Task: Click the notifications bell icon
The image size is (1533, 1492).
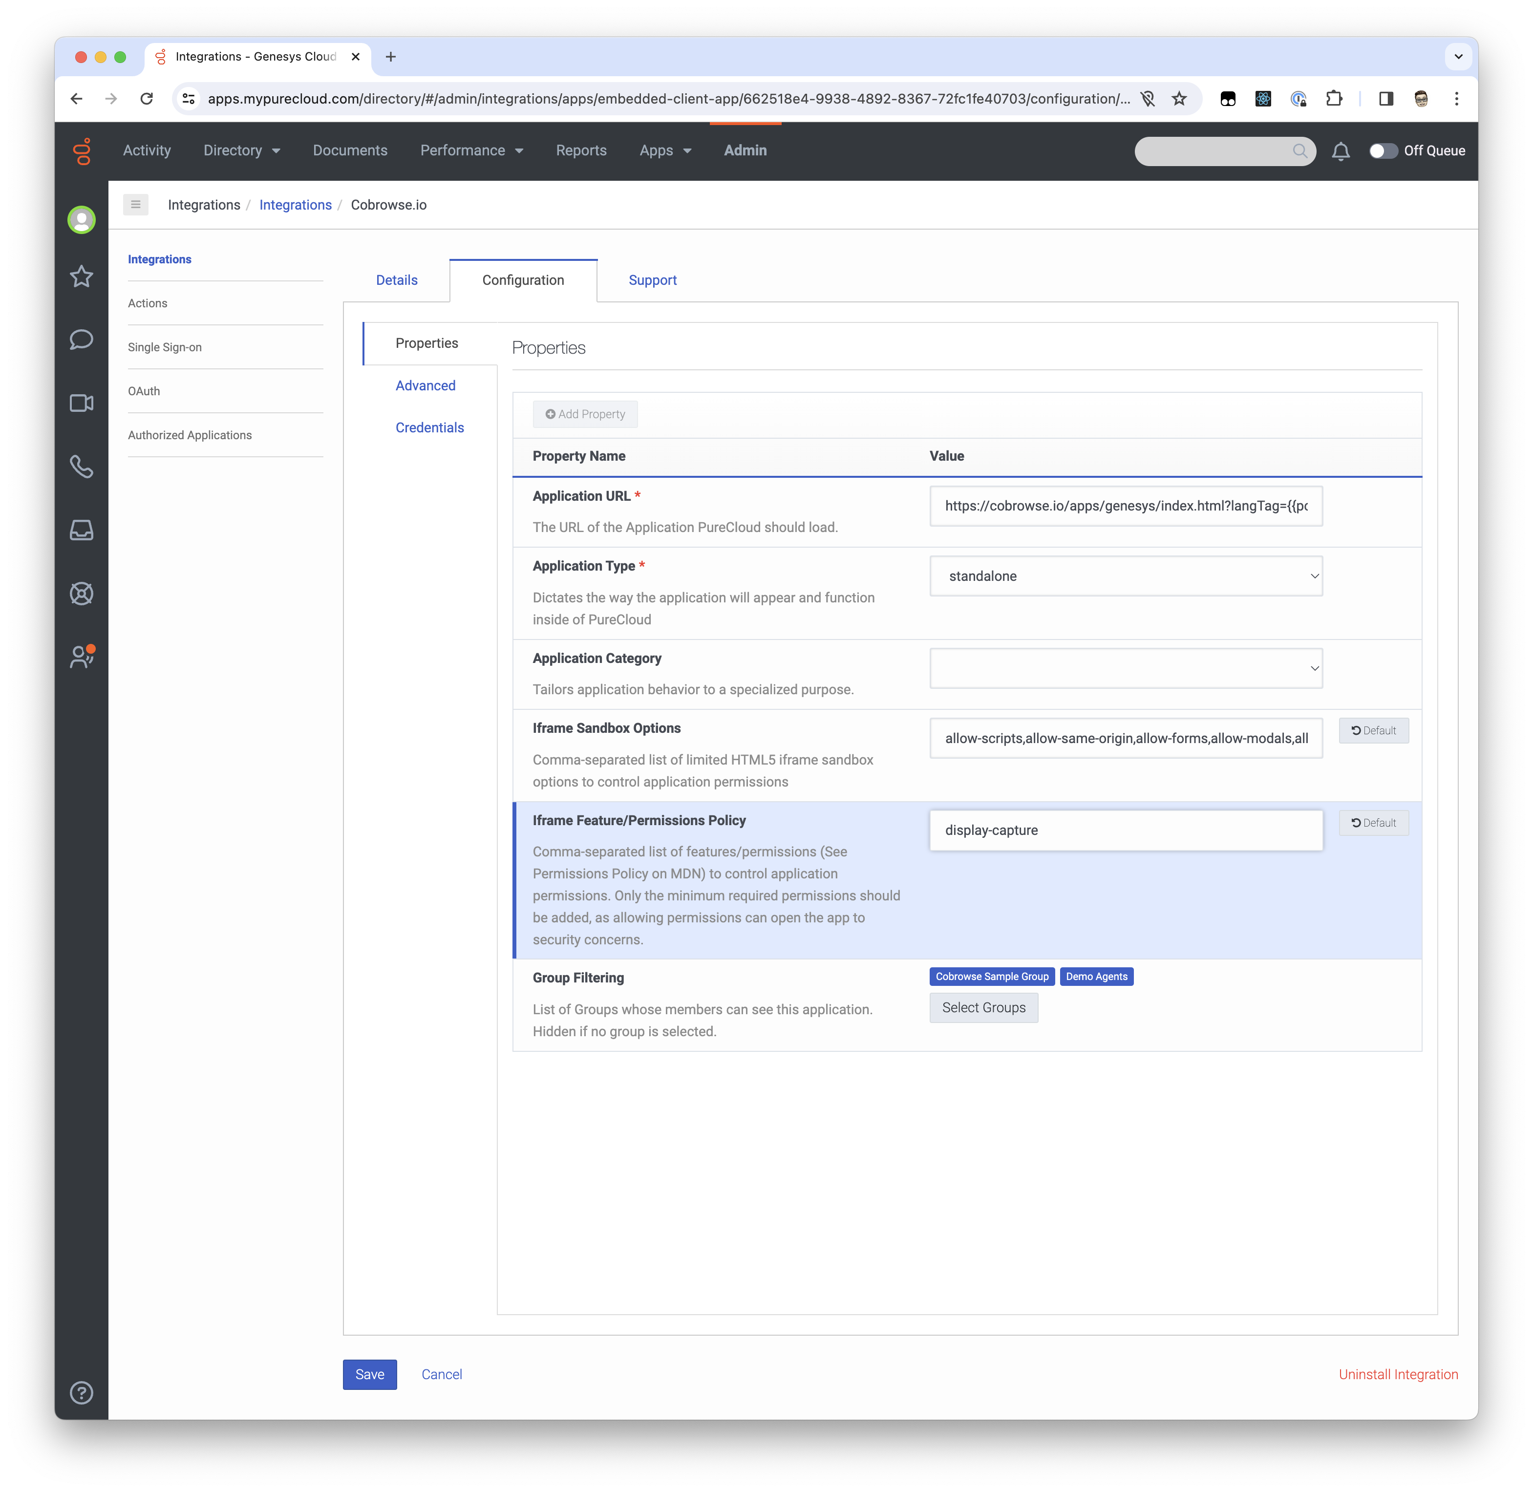Action: click(x=1340, y=151)
